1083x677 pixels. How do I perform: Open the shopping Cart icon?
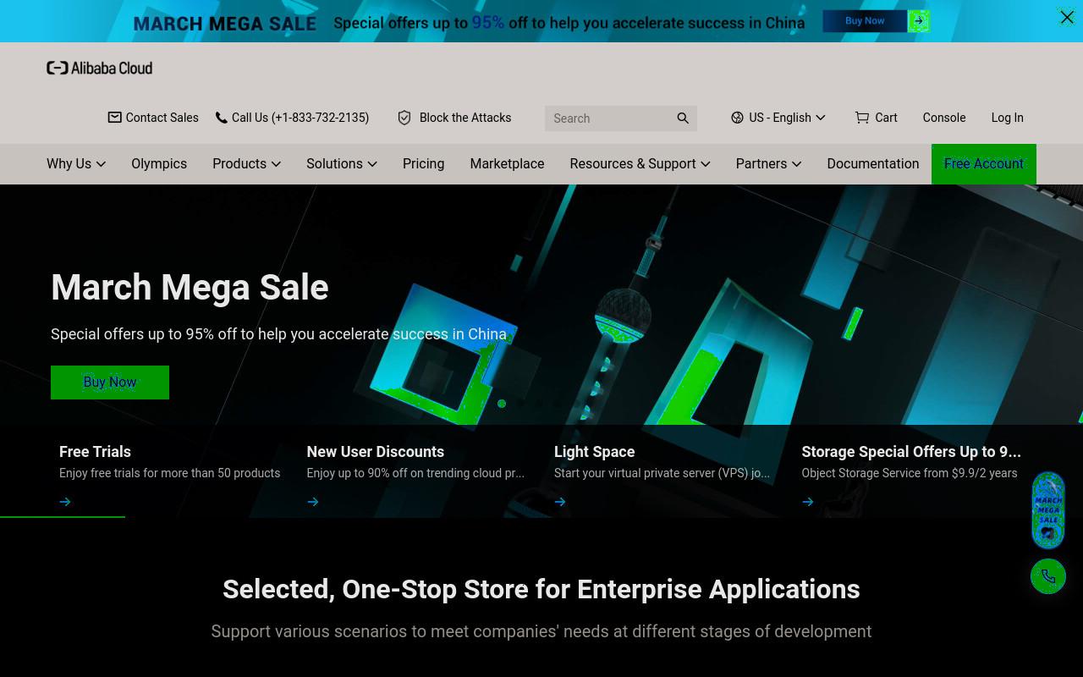pyautogui.click(x=862, y=118)
